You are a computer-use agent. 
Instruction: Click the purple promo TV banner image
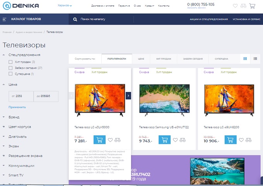click(x=217, y=171)
